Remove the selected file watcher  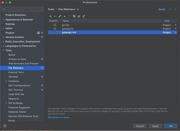tap(55, 16)
